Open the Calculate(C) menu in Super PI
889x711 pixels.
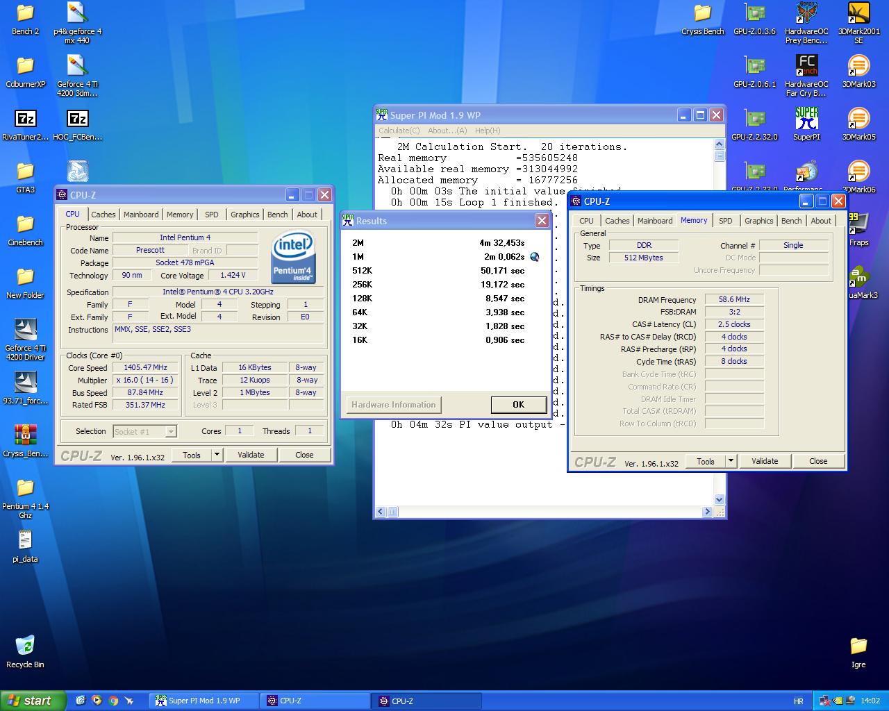399,131
